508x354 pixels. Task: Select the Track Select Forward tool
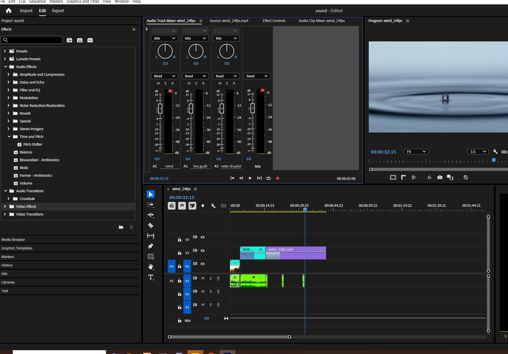(151, 205)
